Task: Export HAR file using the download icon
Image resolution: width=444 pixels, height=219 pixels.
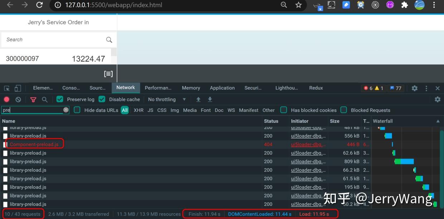Action: (x=210, y=99)
